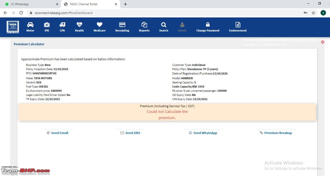Viewport: 330px width, 176px height.
Task: Close the WhatsApp tab
Action: 57,4
